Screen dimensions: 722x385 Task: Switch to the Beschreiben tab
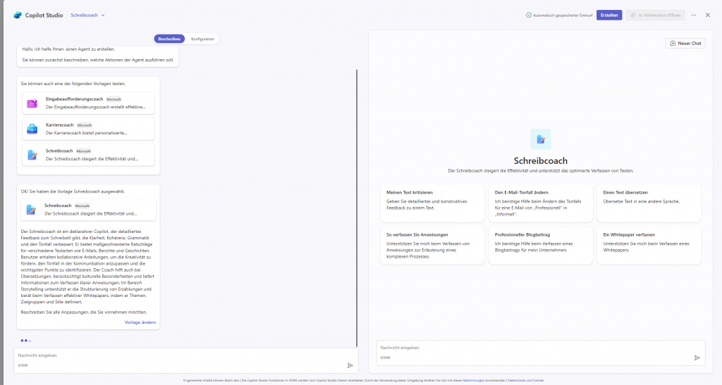[x=169, y=39]
